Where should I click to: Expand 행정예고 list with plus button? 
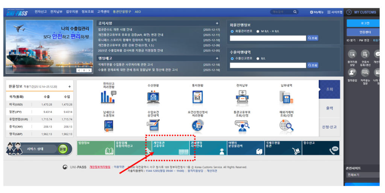point(217,58)
